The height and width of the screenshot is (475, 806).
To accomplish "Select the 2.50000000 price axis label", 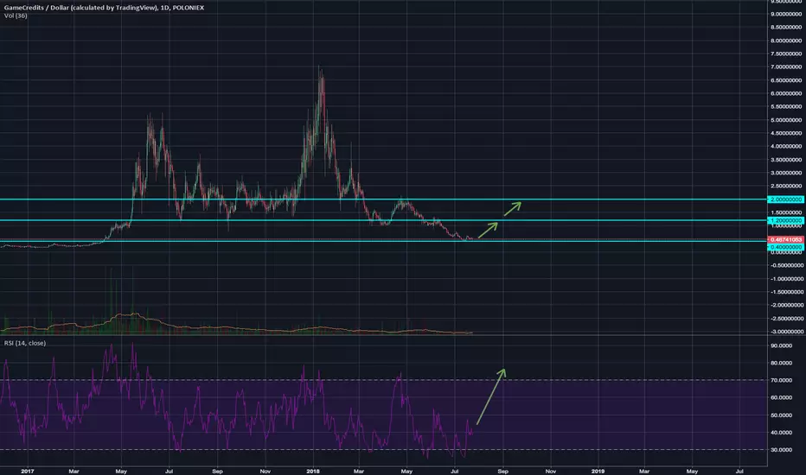I will [786, 186].
